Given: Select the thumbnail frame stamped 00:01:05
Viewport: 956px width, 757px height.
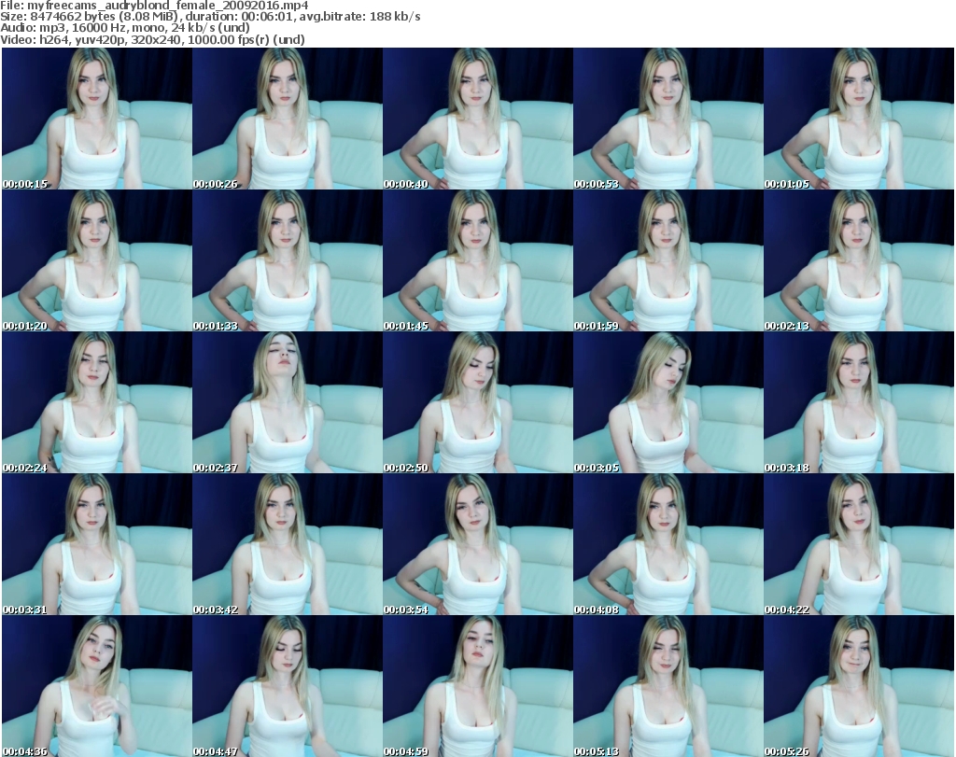Looking at the screenshot, I should (x=859, y=119).
